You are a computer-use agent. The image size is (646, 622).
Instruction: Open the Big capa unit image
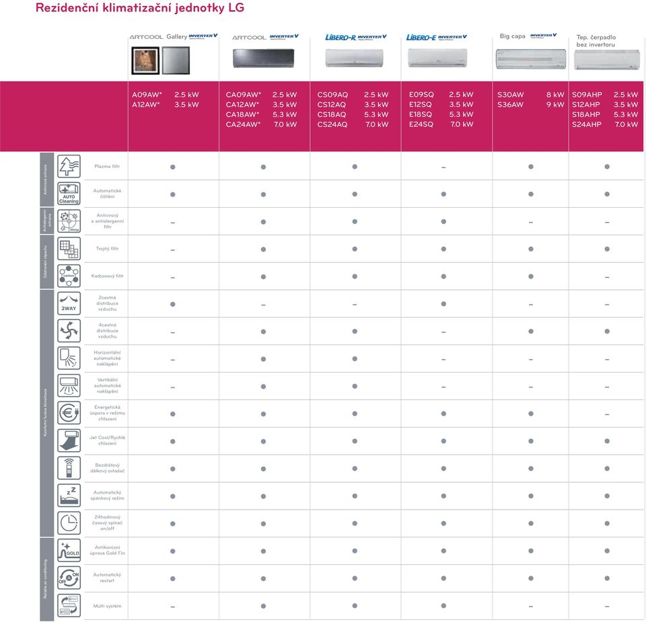pyautogui.click(x=531, y=59)
